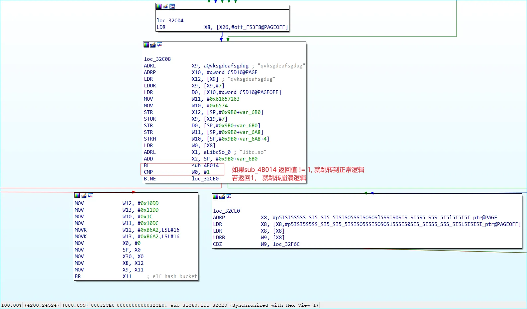The image size is (527, 309).
Task: Click BR X11 instruction
Action: click(x=103, y=276)
